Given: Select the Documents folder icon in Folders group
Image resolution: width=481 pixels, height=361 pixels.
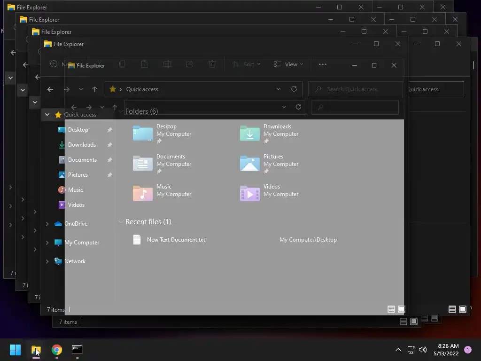Looking at the screenshot, I should point(143,163).
